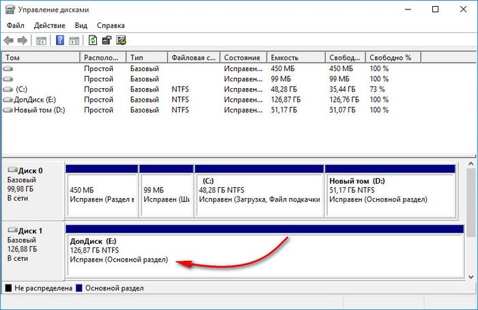This screenshot has width=478, height=310.
Task: Click the drive icon next to ДопДиск (E:) in list
Action: click(8, 100)
